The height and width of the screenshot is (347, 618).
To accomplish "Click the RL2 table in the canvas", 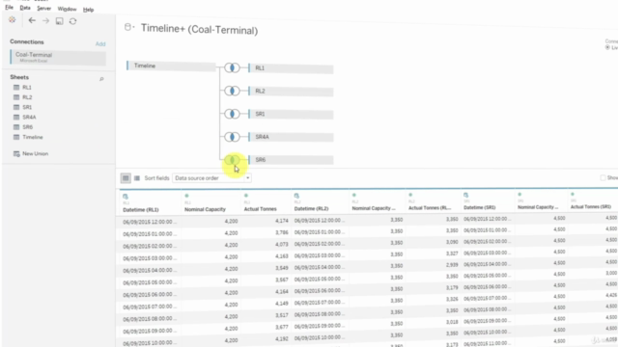I will (x=291, y=92).
